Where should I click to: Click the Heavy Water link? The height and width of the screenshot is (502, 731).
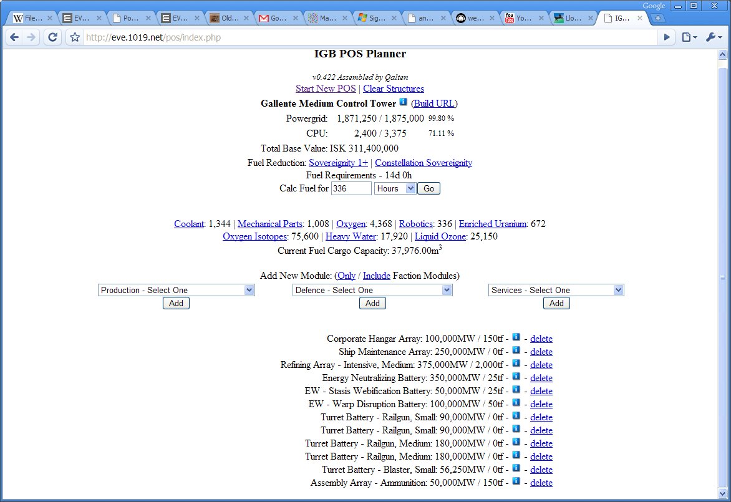351,236
